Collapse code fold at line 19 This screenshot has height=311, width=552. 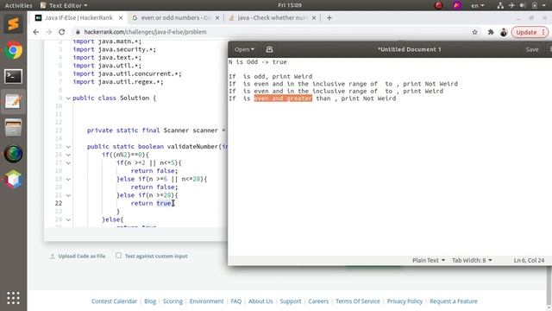pyautogui.click(x=68, y=179)
